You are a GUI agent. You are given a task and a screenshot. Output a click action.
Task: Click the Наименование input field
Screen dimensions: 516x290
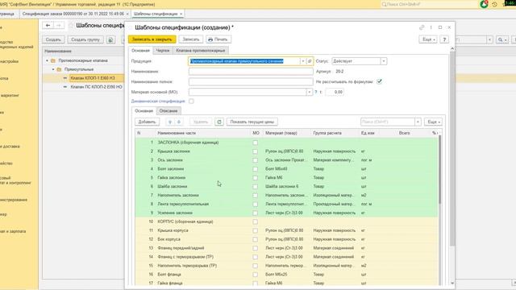[x=251, y=72]
